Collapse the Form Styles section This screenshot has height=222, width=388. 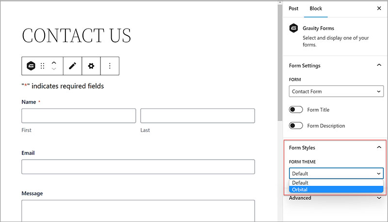point(379,148)
